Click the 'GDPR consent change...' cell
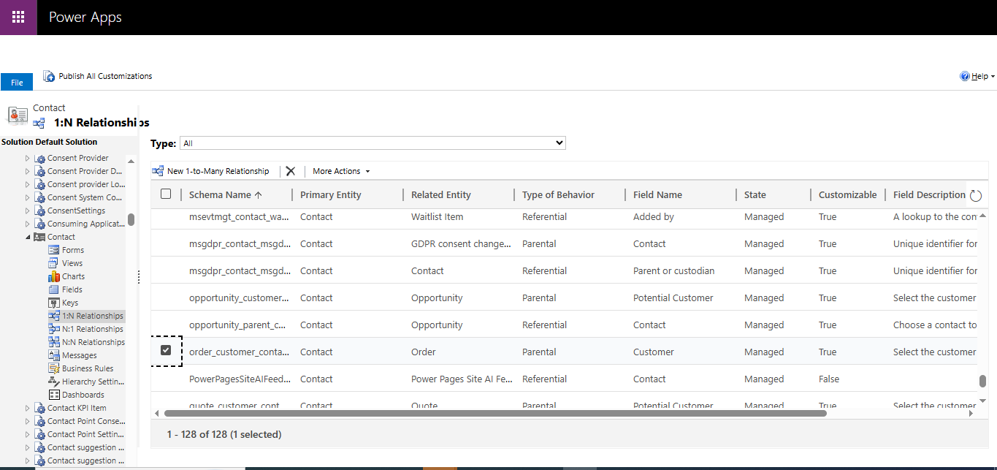 tap(460, 243)
